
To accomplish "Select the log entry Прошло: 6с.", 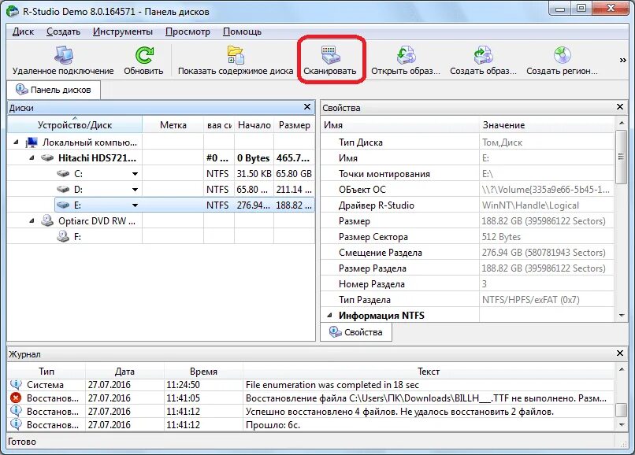I will pyautogui.click(x=310, y=425).
